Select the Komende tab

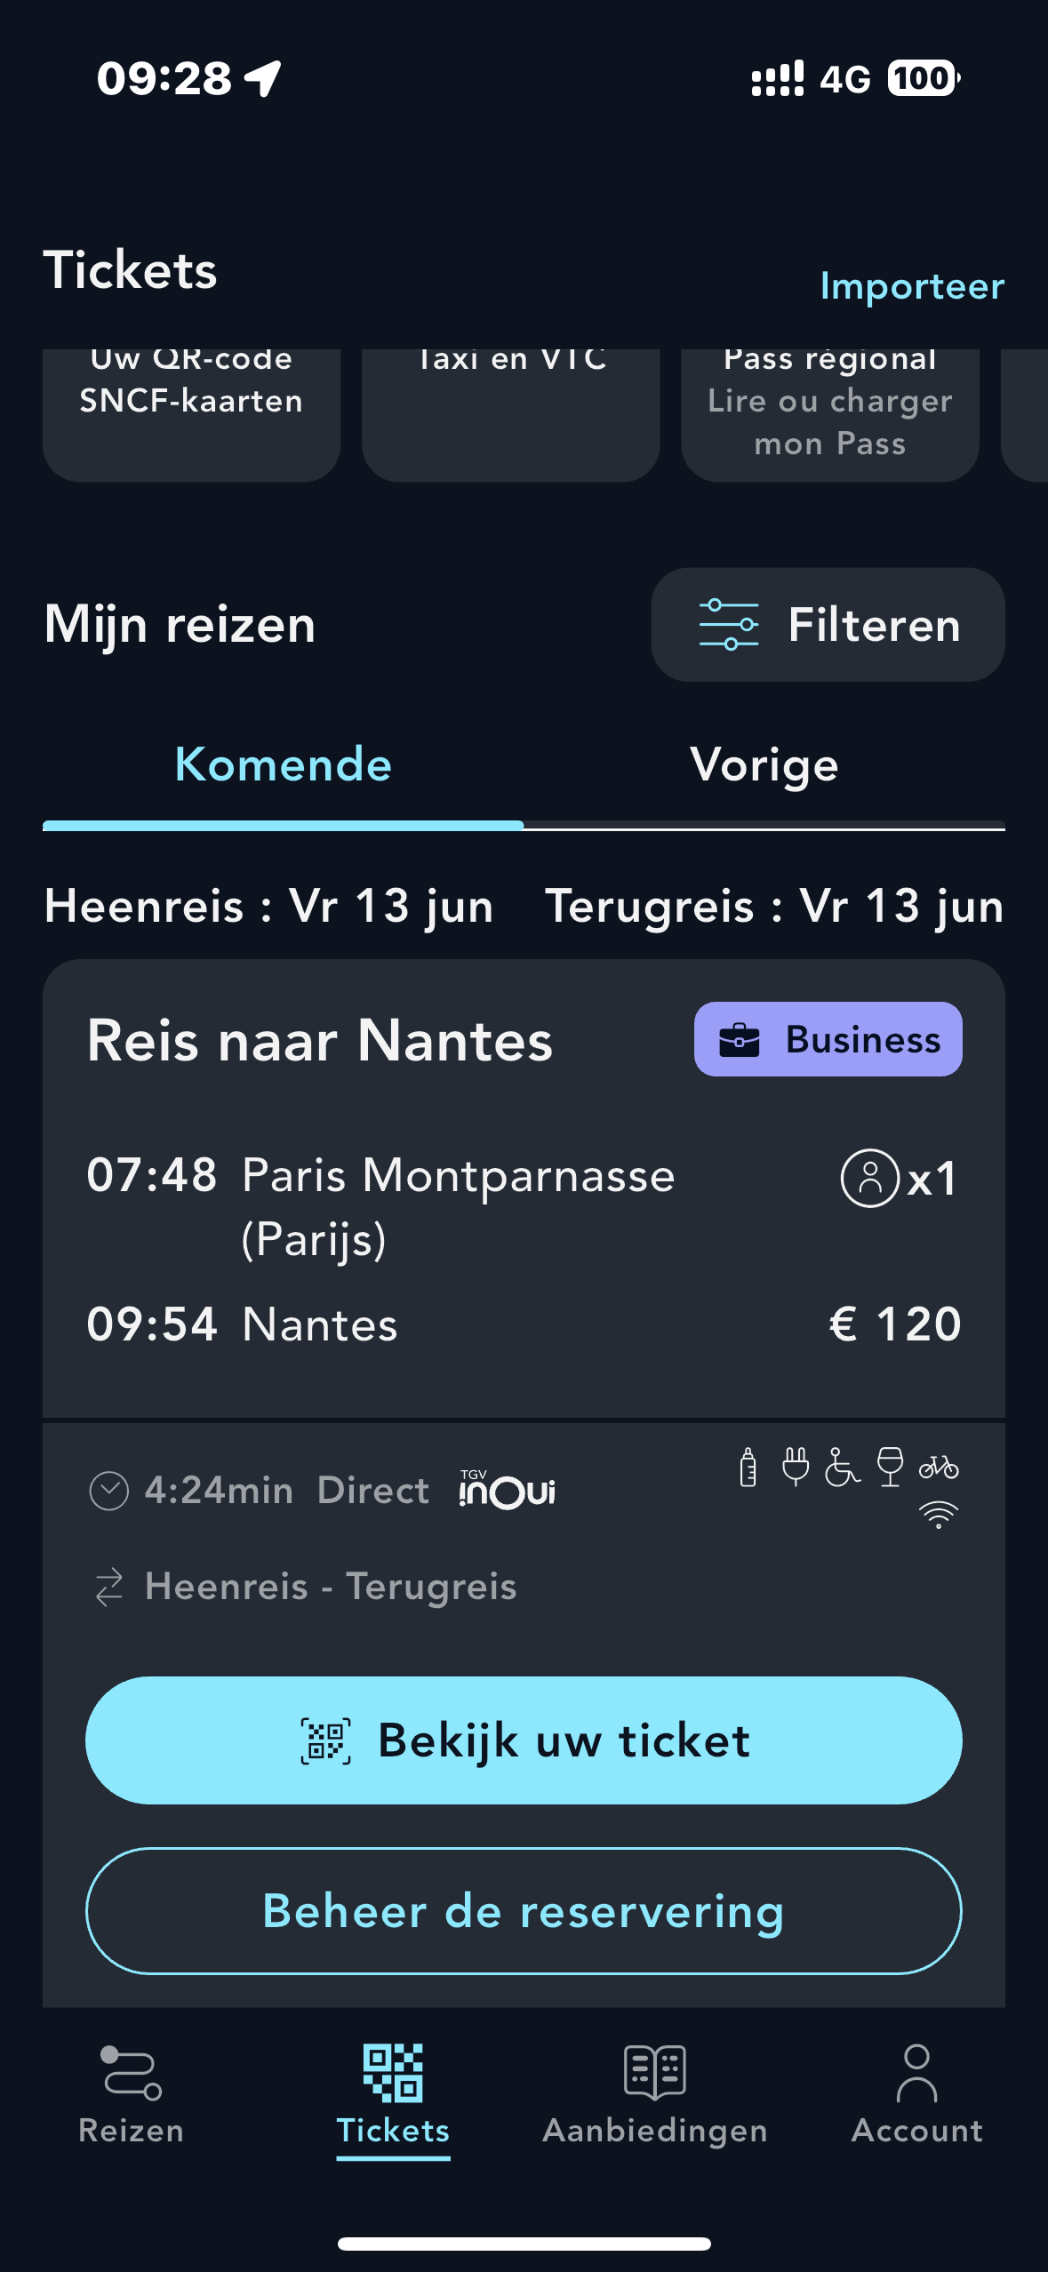[x=283, y=765]
